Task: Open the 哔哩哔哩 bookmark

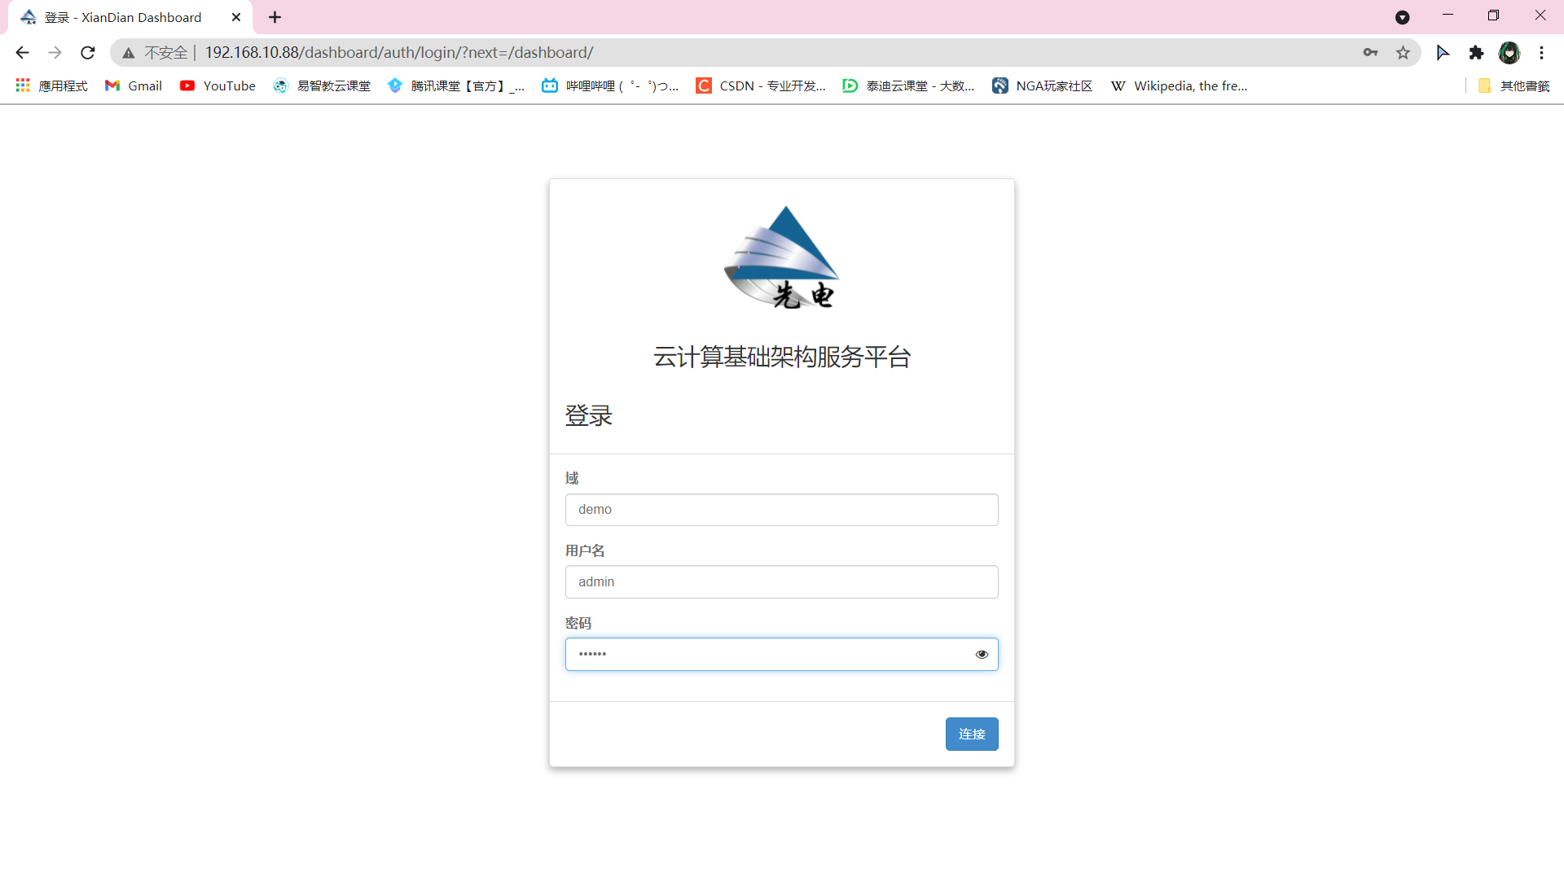Action: click(610, 86)
